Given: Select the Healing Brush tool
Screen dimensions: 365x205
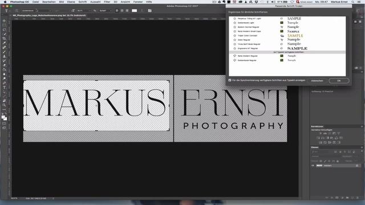Looking at the screenshot, I should 4,47.
